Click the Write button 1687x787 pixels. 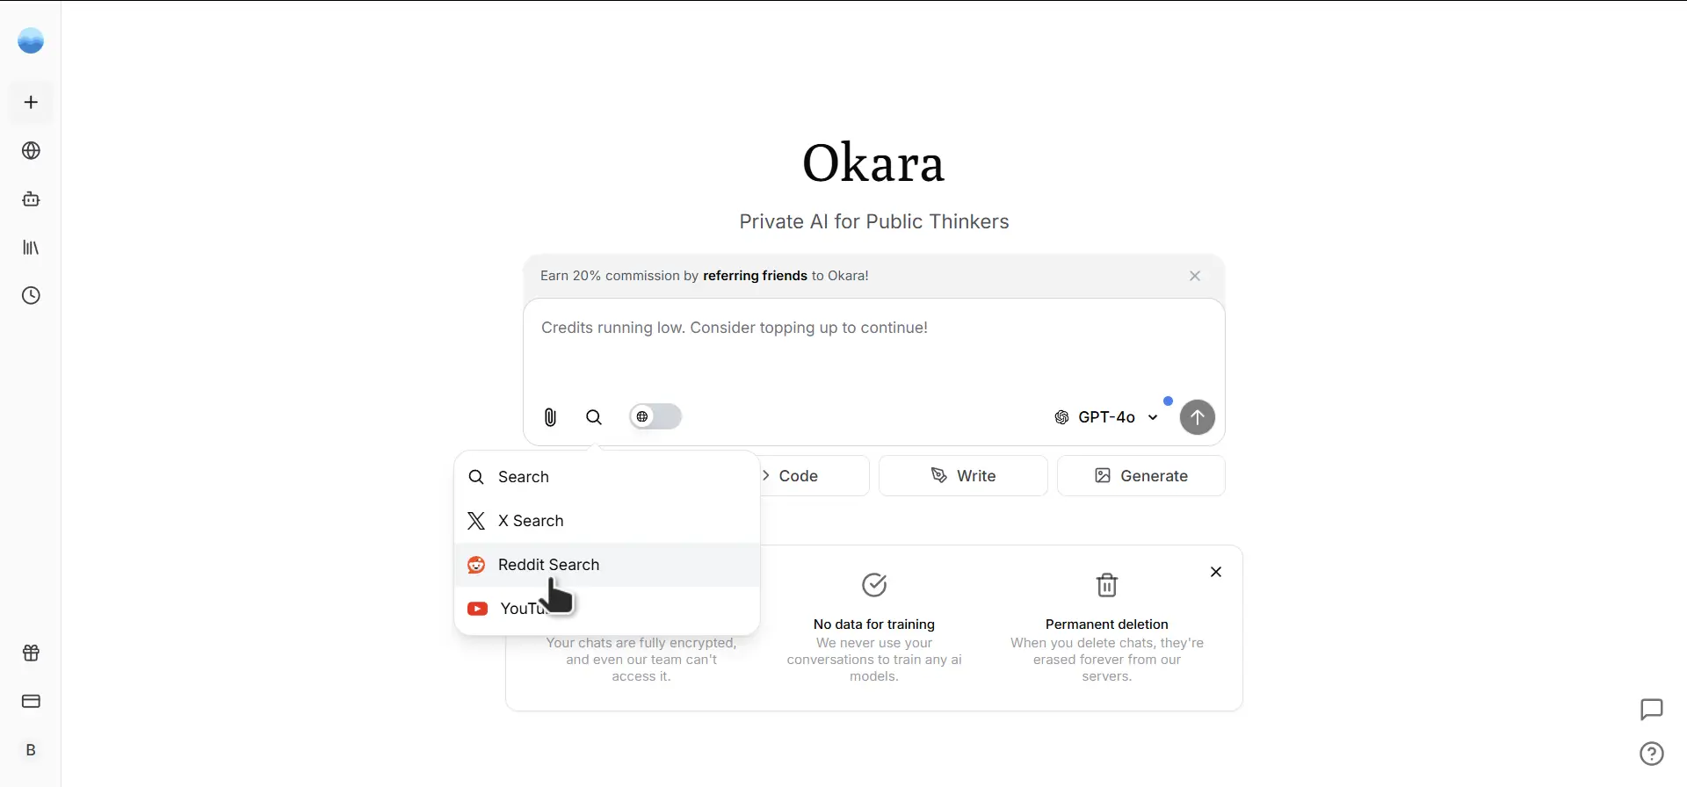[963, 476]
